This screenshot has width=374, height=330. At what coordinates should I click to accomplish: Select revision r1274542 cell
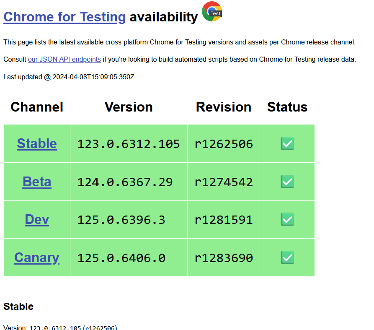coord(224,182)
